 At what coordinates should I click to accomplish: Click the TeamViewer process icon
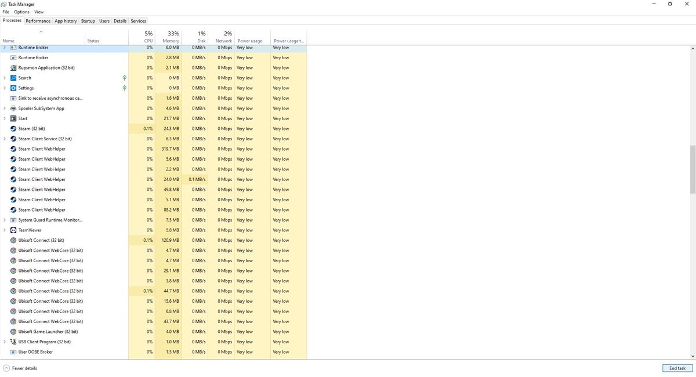tap(13, 230)
